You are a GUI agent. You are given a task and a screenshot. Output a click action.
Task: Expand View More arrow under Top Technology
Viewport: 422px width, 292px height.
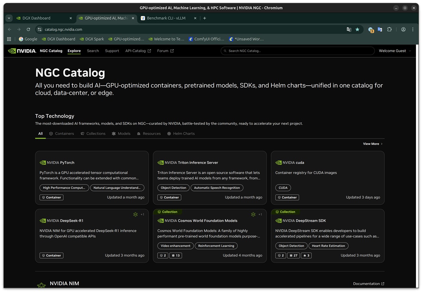373,144
